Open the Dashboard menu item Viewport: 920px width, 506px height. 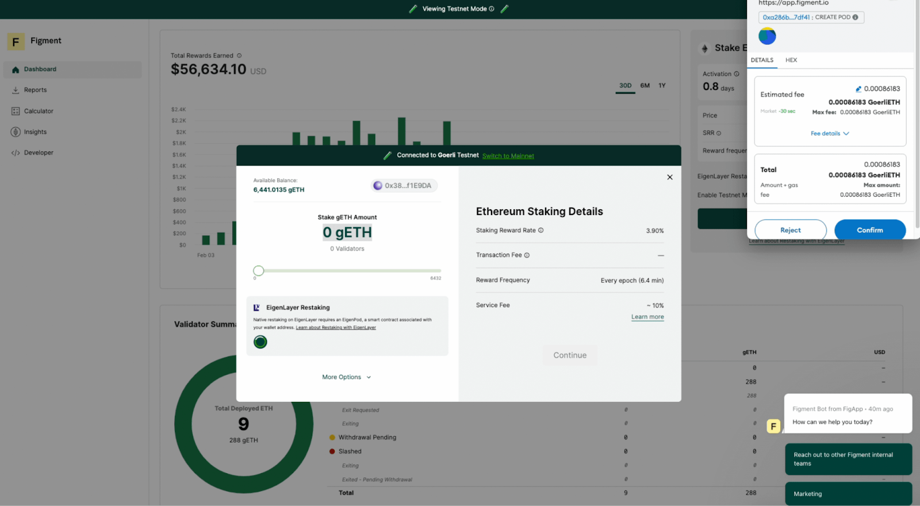[40, 70]
